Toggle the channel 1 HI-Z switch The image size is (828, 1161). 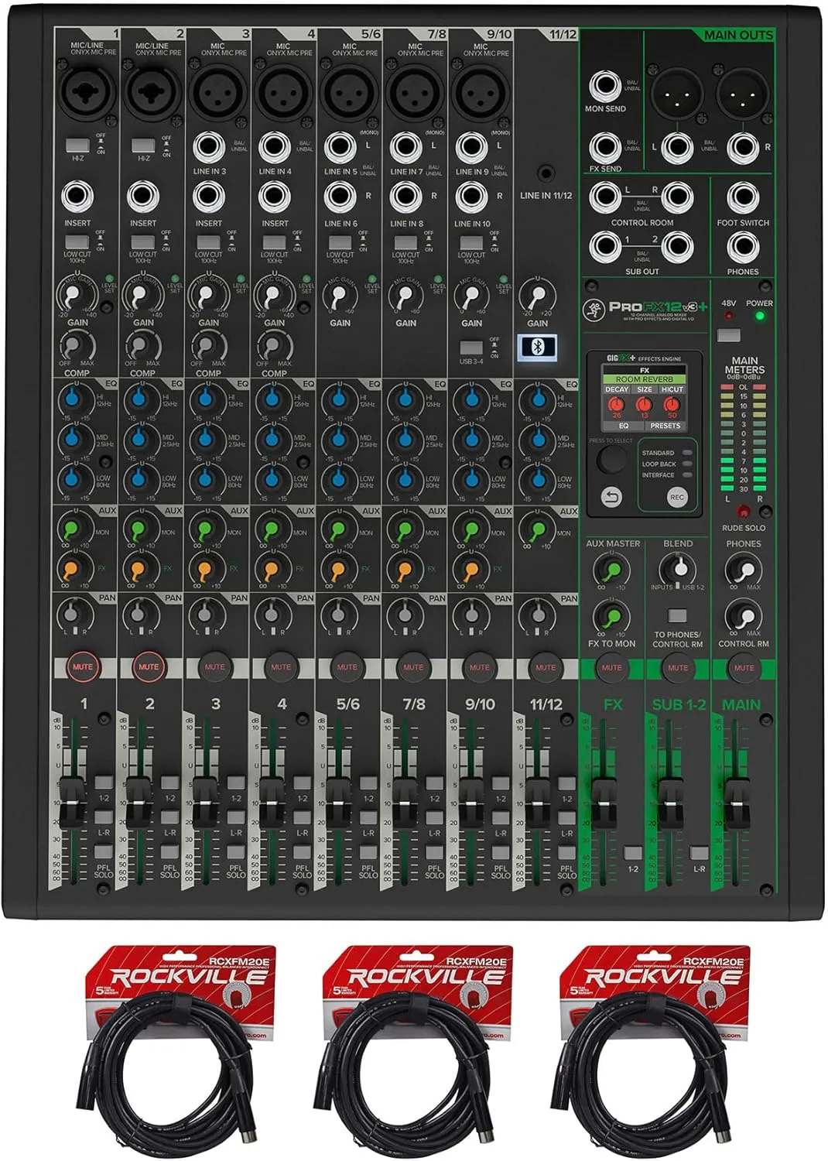coord(77,146)
